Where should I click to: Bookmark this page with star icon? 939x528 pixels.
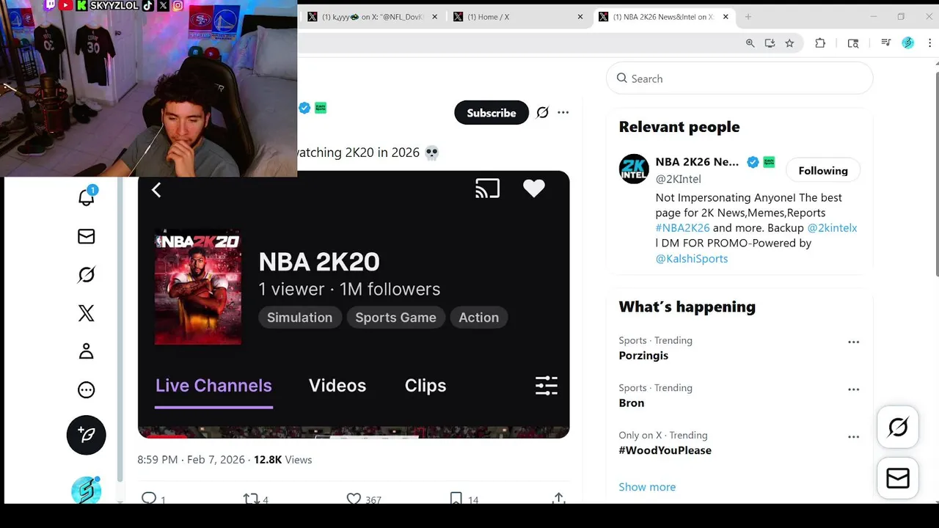tap(789, 43)
